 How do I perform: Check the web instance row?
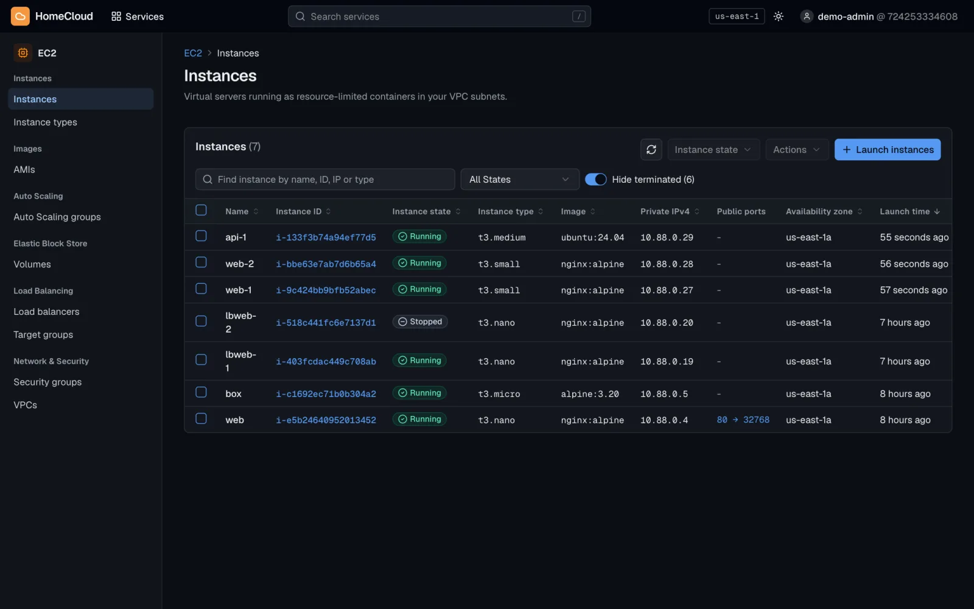point(201,418)
